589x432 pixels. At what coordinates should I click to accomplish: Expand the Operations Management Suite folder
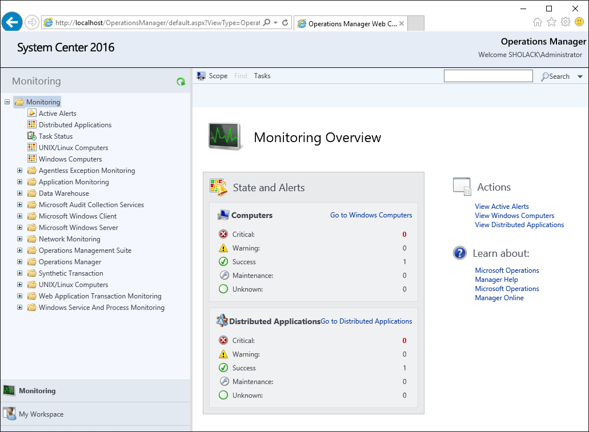[20, 251]
